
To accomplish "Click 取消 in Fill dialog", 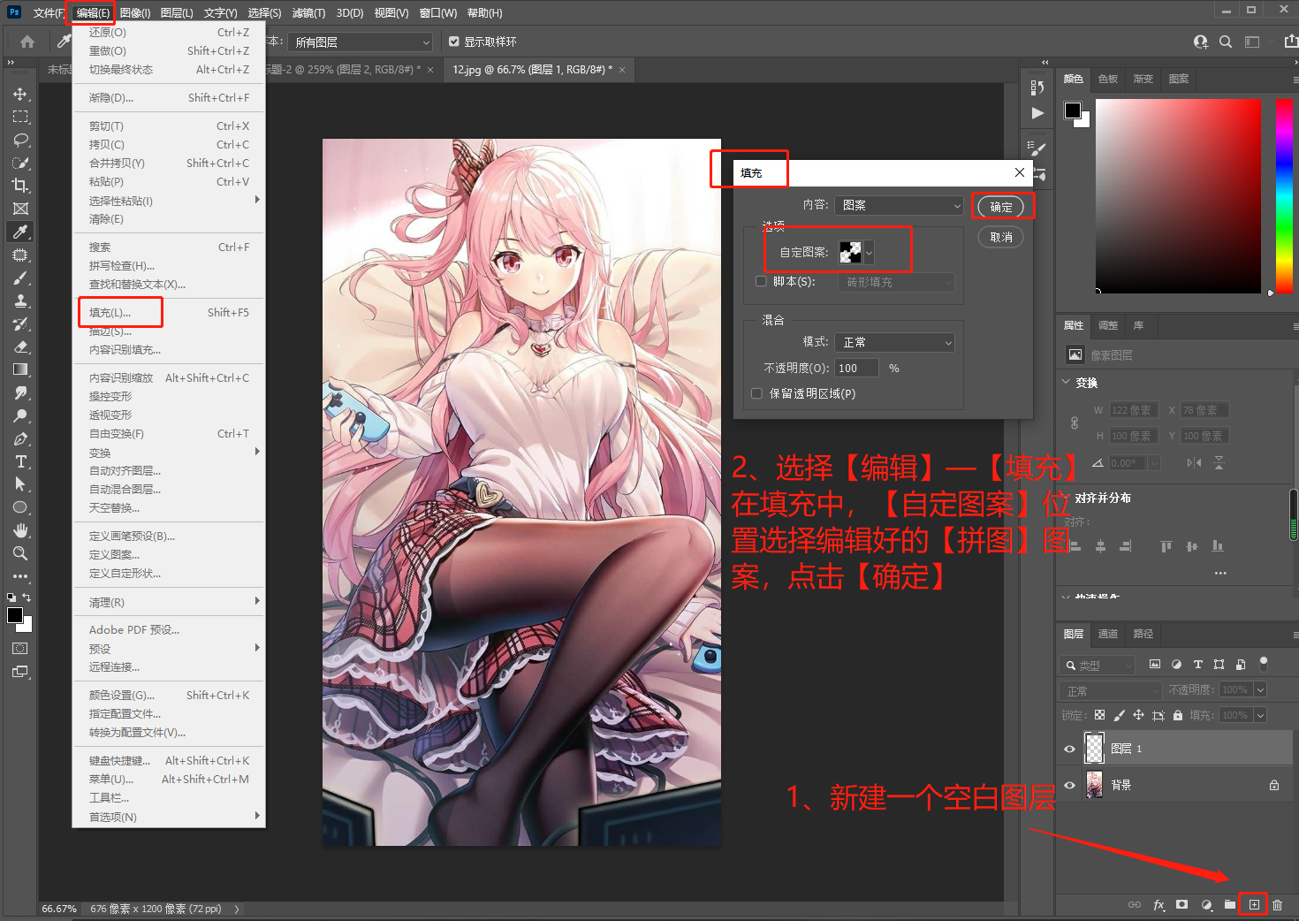I will pos(1001,237).
